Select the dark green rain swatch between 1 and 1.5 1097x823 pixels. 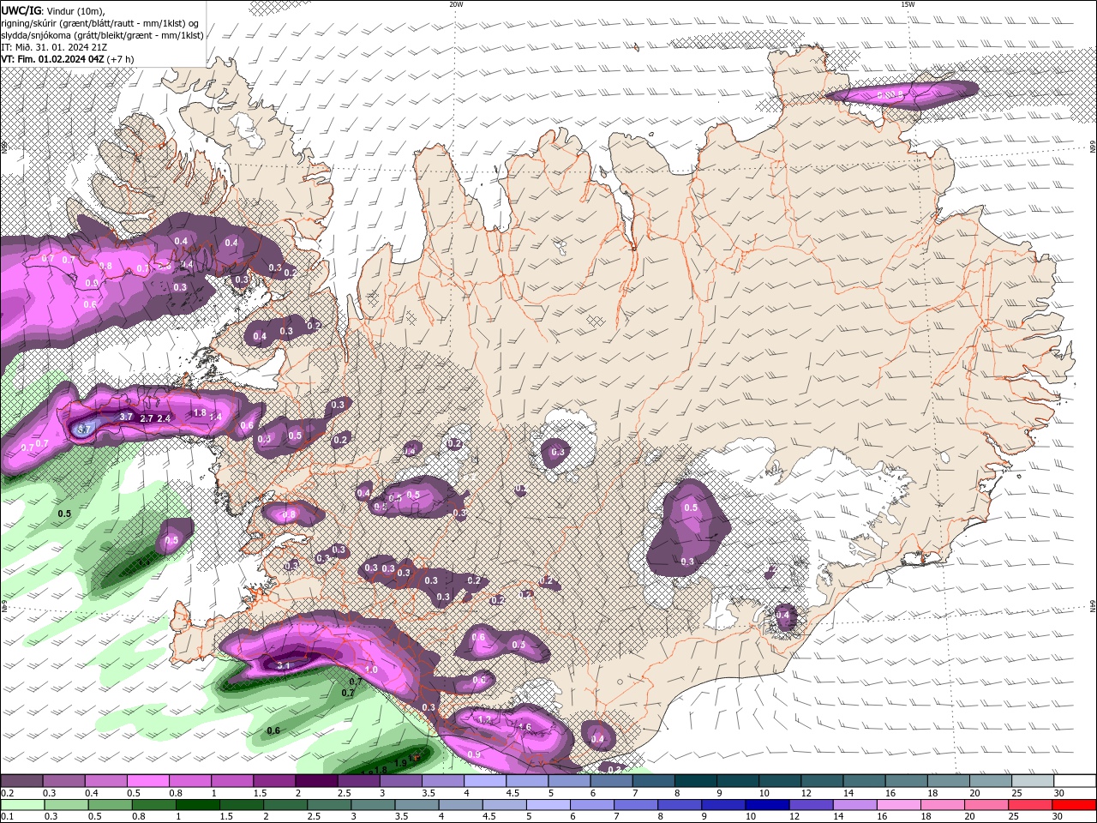coord(197,805)
